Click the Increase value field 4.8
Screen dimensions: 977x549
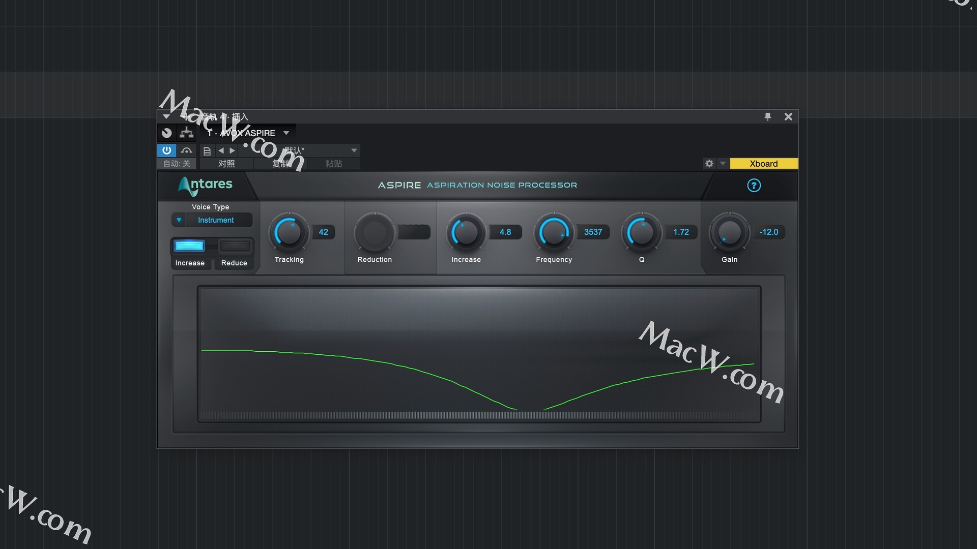pos(505,232)
